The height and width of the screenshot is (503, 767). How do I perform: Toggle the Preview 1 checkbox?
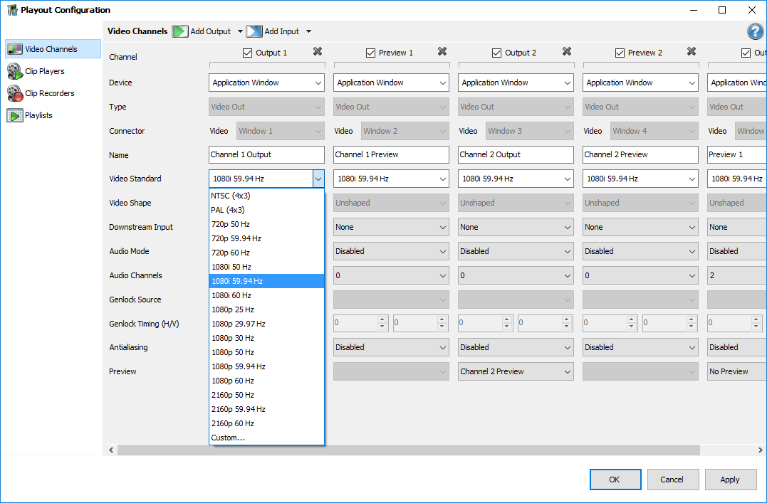(370, 53)
